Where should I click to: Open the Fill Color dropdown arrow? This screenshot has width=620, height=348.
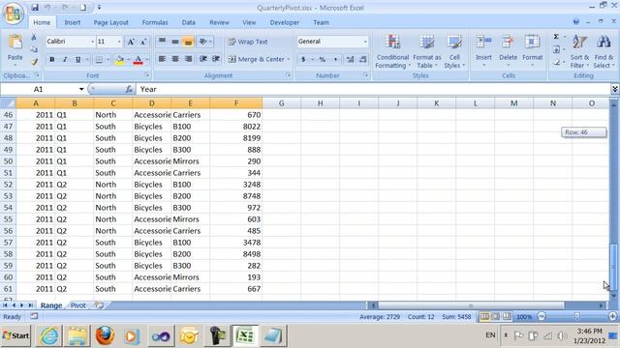pos(128,60)
